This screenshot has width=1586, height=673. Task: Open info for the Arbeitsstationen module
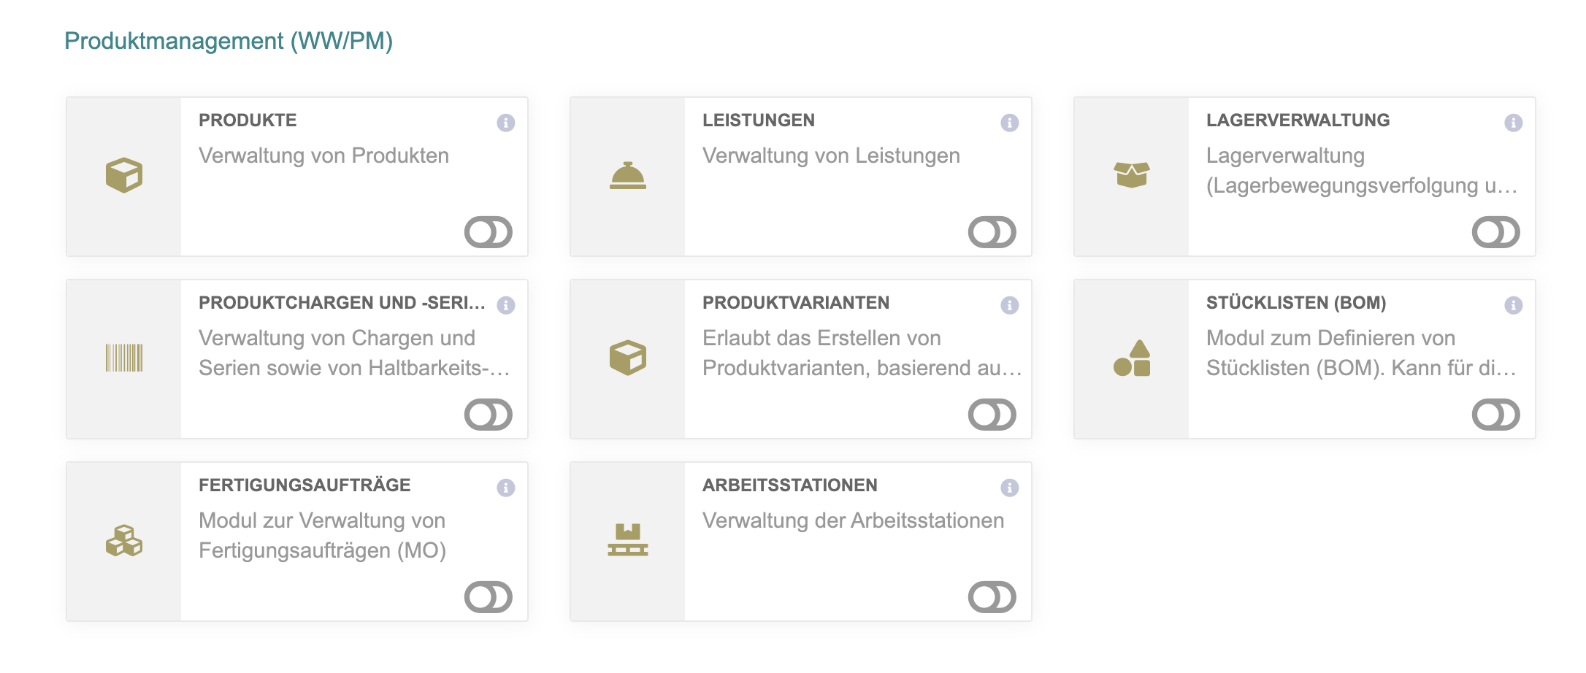coord(1010,488)
